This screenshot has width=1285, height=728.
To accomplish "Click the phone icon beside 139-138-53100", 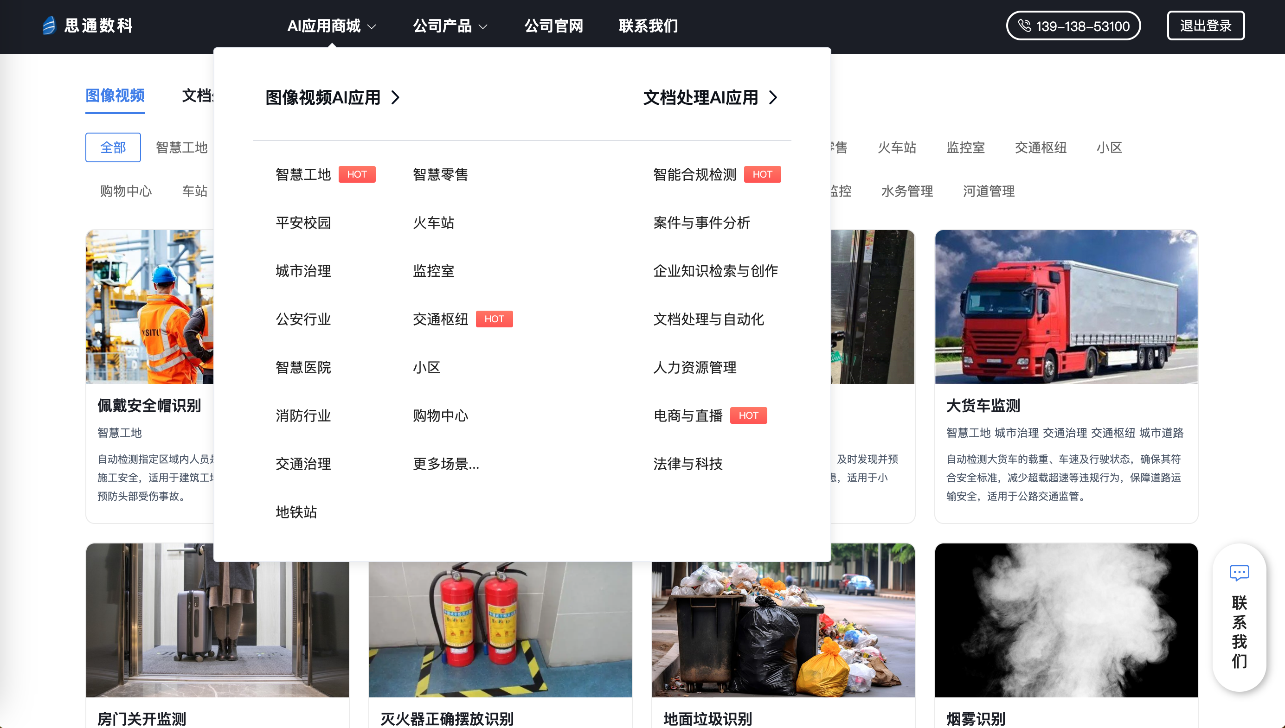I will click(x=1024, y=26).
